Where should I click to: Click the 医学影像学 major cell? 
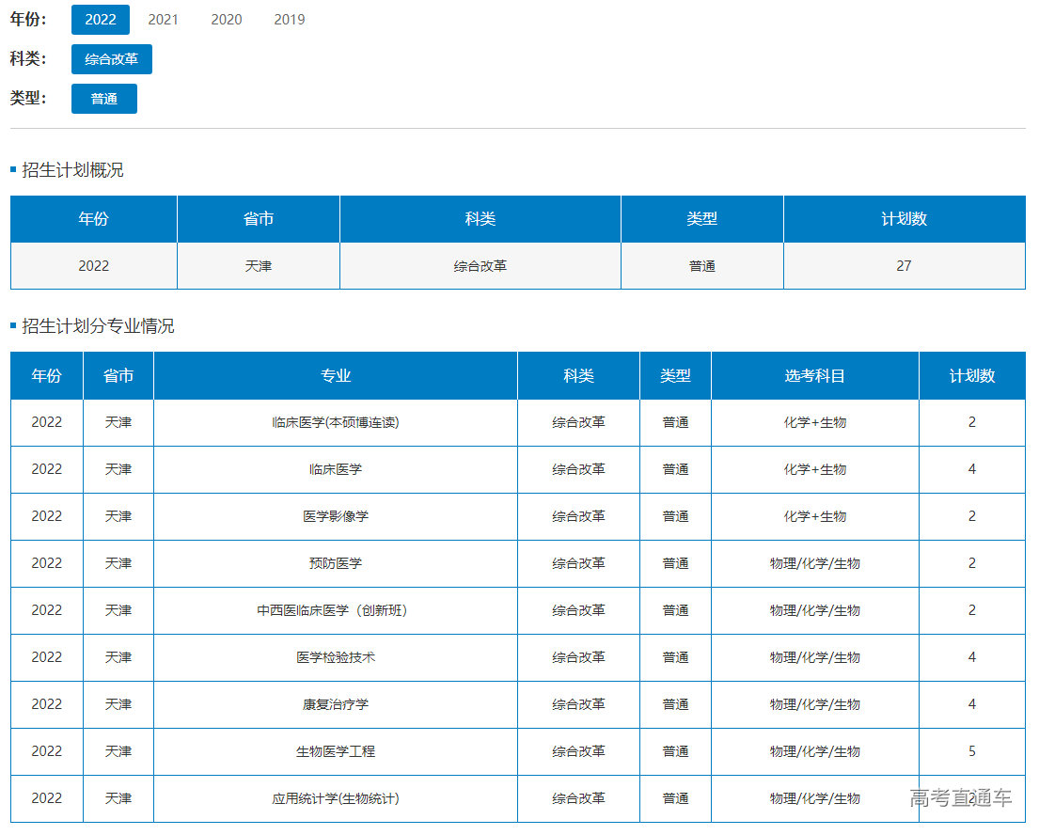coord(336,516)
